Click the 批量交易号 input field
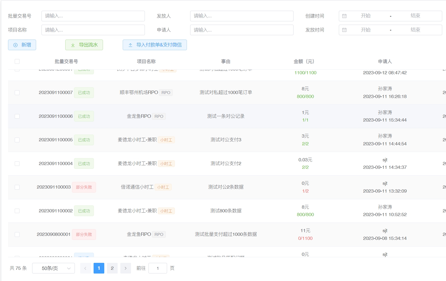The width and height of the screenshot is (446, 281). (93, 16)
